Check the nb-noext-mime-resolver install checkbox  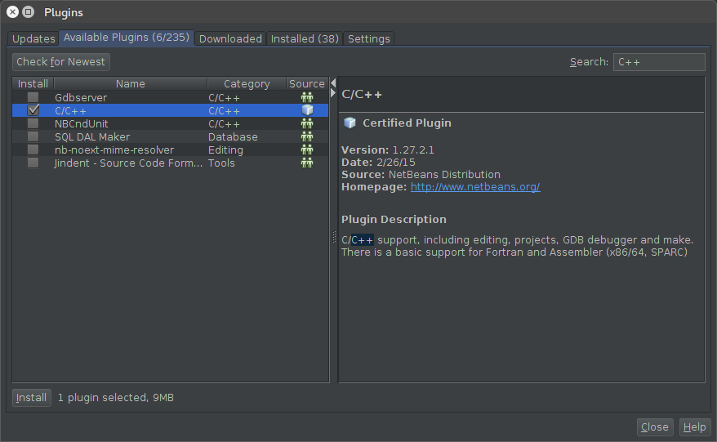coord(33,150)
